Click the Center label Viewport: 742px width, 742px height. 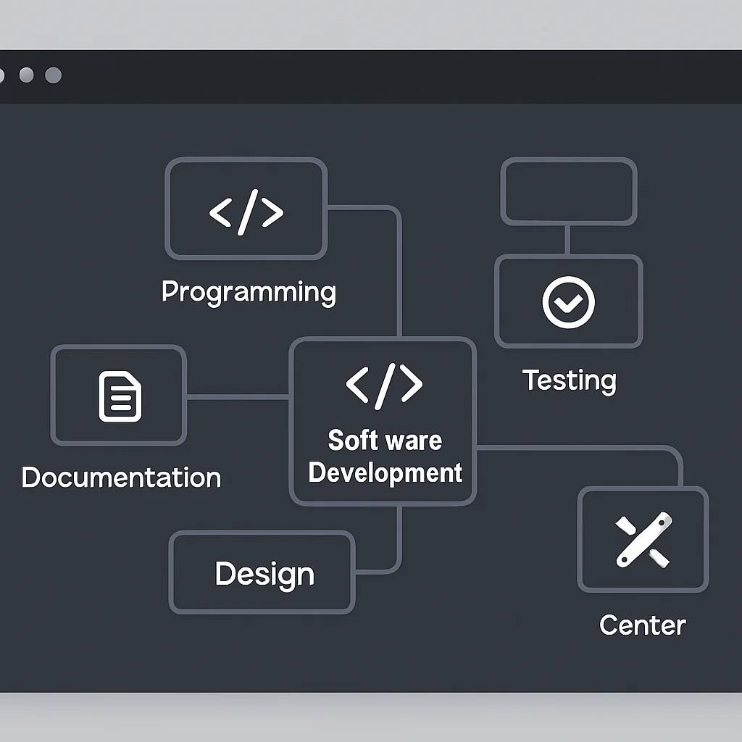click(642, 625)
